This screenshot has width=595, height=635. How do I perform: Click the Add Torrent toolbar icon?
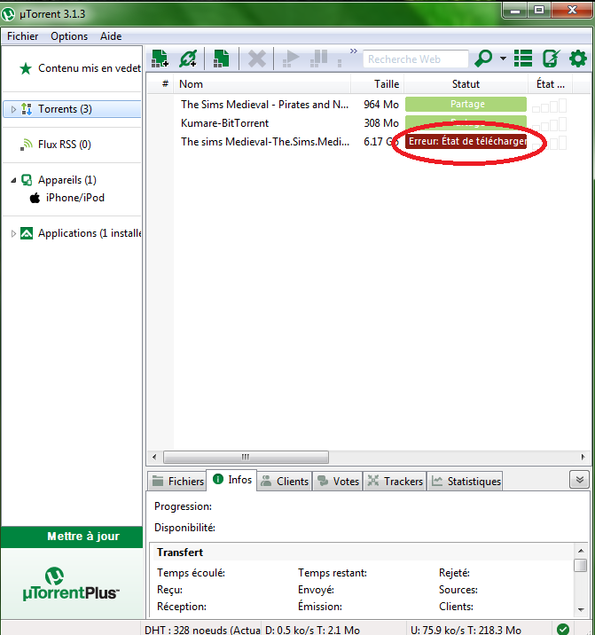(160, 59)
